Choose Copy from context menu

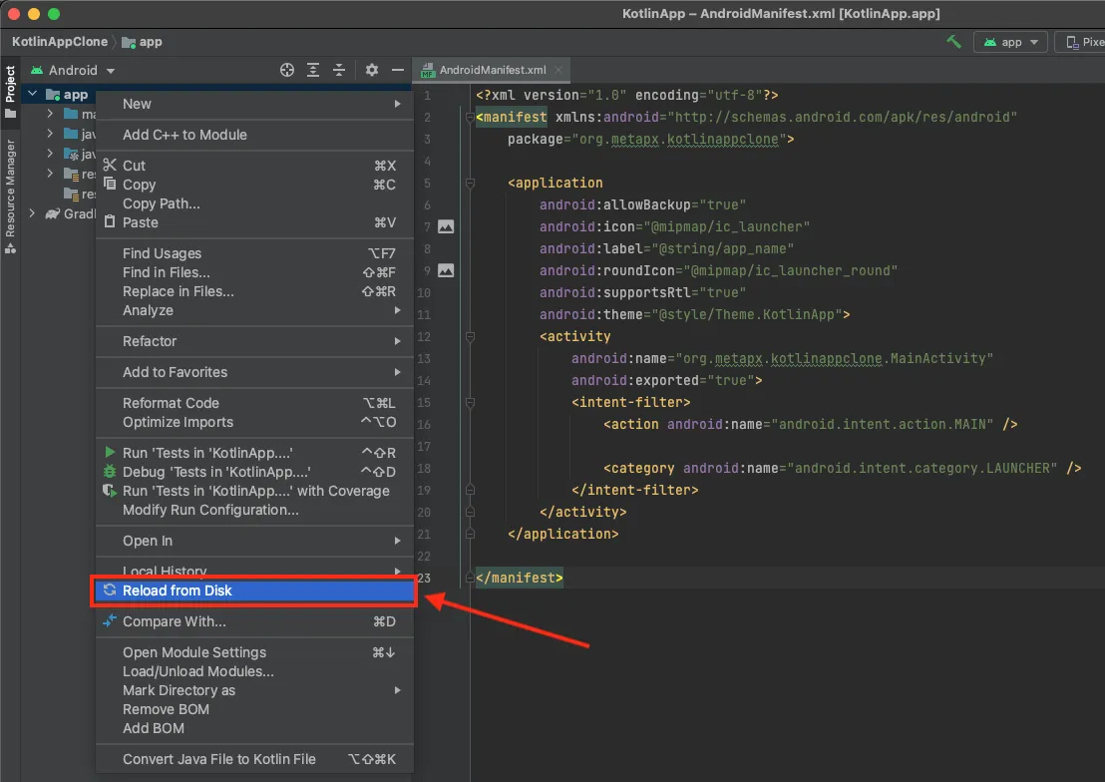254,185
